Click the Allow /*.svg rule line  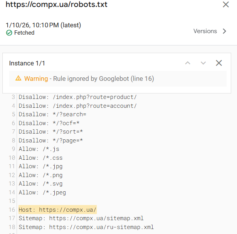40,184
